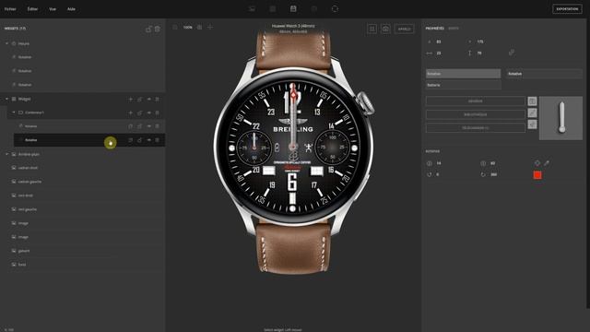Delete the Widget group

point(158,99)
